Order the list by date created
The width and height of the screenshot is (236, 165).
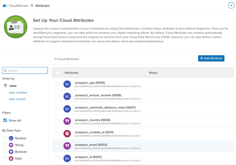point(17,99)
